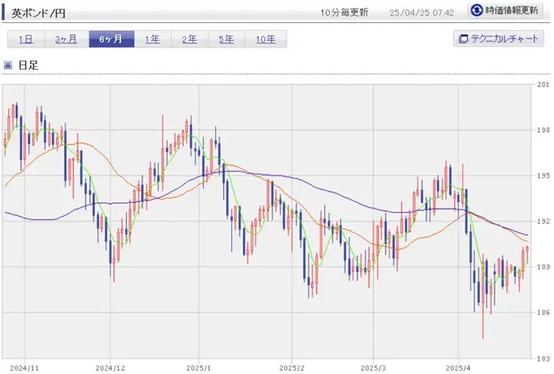The height and width of the screenshot is (374, 554).
Task: Click the 25/04/25 07:42 timestamp
Action: tap(422, 12)
